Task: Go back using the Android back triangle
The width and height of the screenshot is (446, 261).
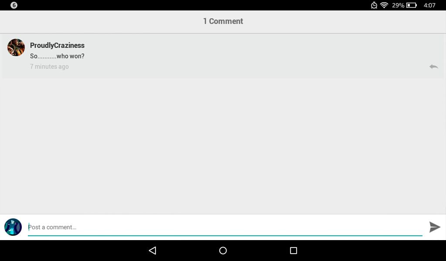Action: point(152,250)
